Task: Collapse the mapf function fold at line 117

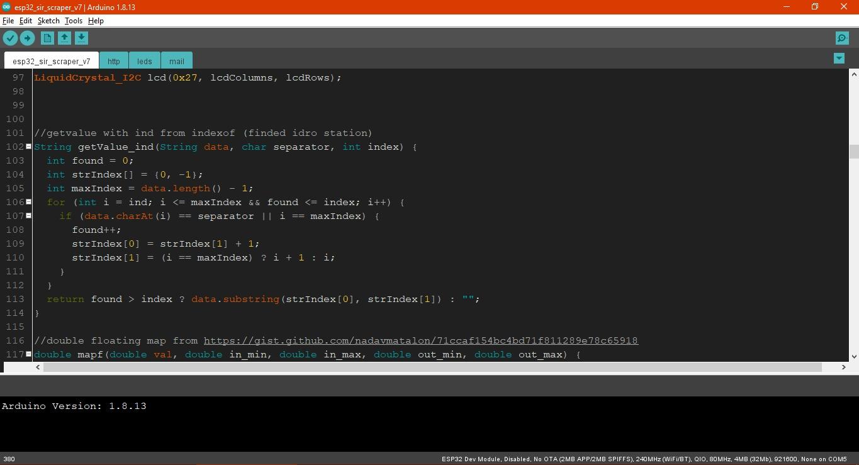Action: tap(28, 354)
